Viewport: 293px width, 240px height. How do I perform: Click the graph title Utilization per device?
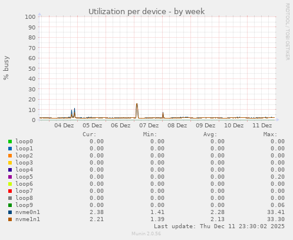tap(146, 12)
